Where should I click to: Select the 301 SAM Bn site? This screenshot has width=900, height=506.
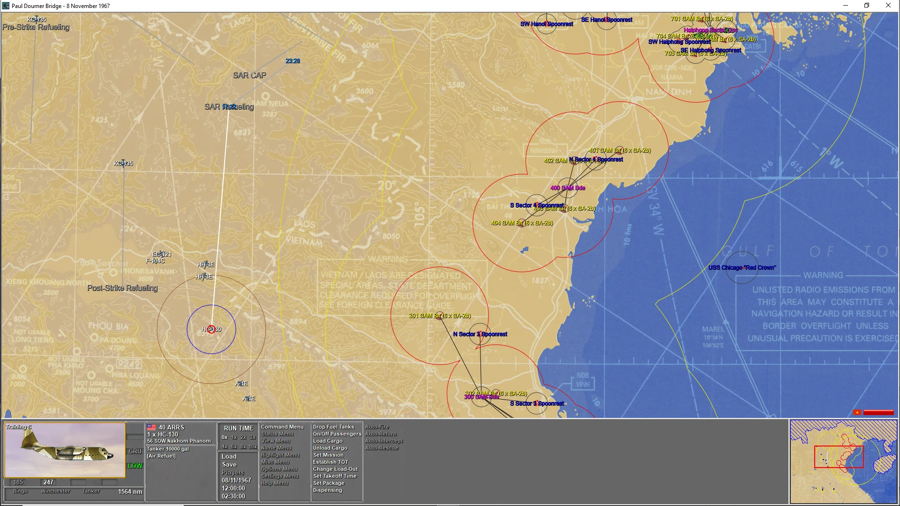click(440, 316)
